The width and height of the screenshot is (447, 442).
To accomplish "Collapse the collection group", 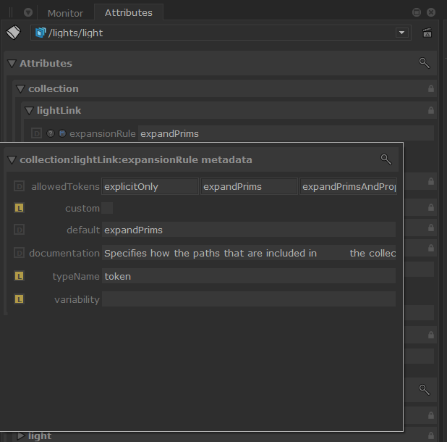I will pos(20,88).
